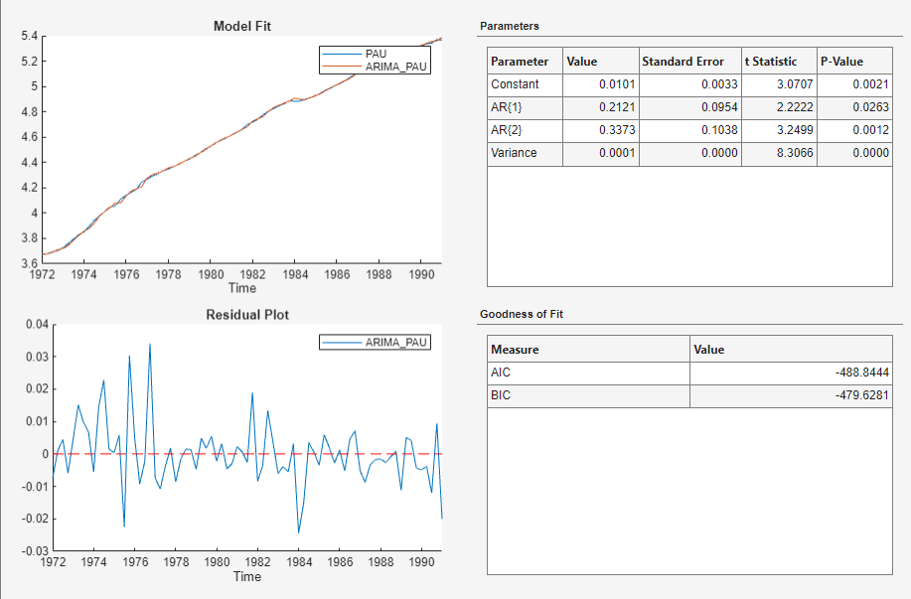Click the Residual Plot title

click(247, 315)
